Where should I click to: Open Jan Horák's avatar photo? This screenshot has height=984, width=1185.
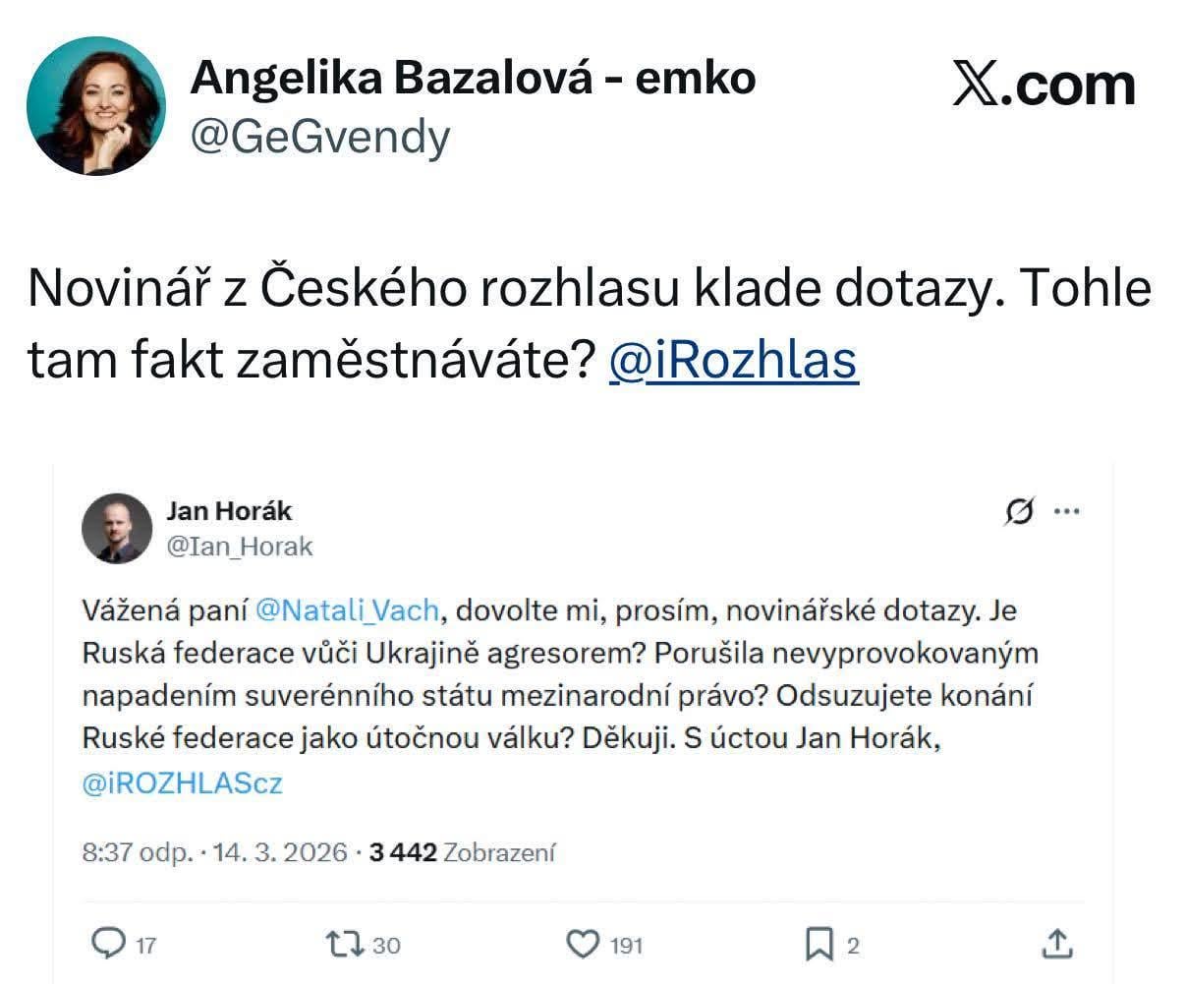coord(117,528)
